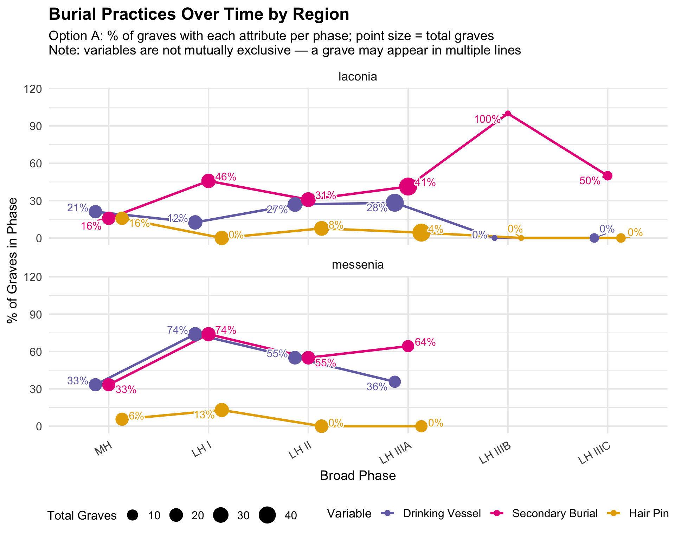Select the 36% Drinking Vessel point in messenia

pos(395,381)
